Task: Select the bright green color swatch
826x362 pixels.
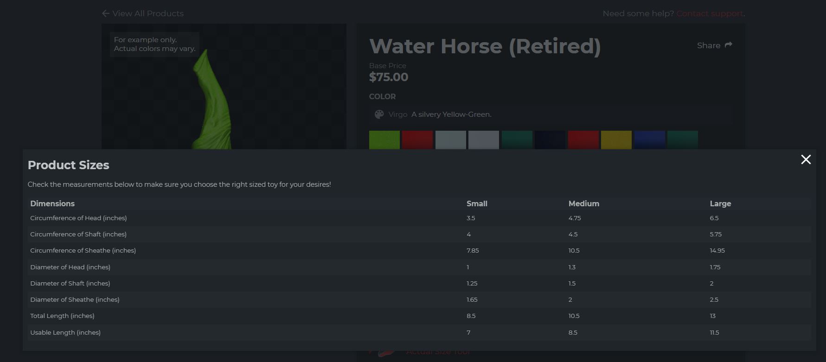Action: tap(384, 140)
